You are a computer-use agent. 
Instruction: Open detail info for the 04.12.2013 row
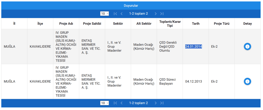click(x=247, y=81)
